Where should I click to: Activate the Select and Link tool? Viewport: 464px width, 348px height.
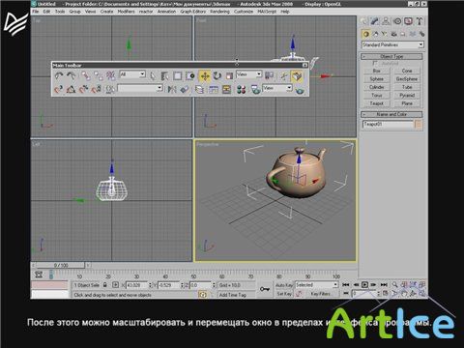coord(85,76)
